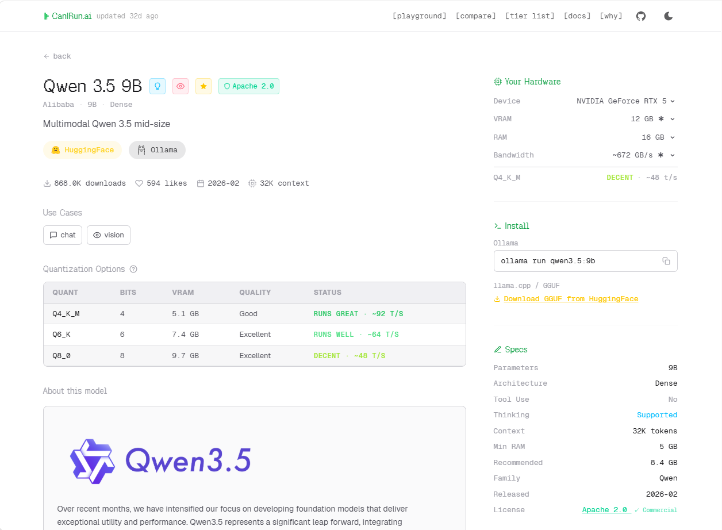Select the chat use case tag
The image size is (722, 530).
click(x=63, y=235)
